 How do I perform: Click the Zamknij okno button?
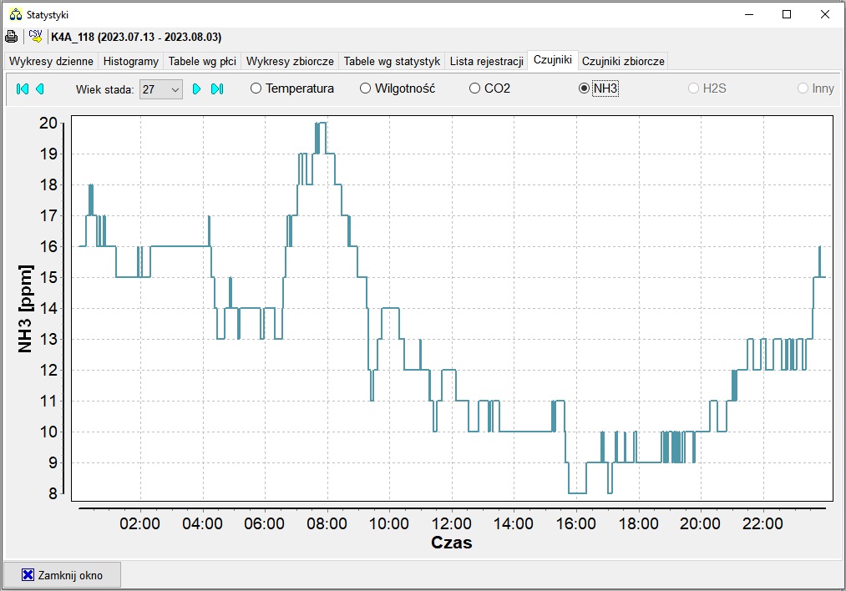(63, 575)
